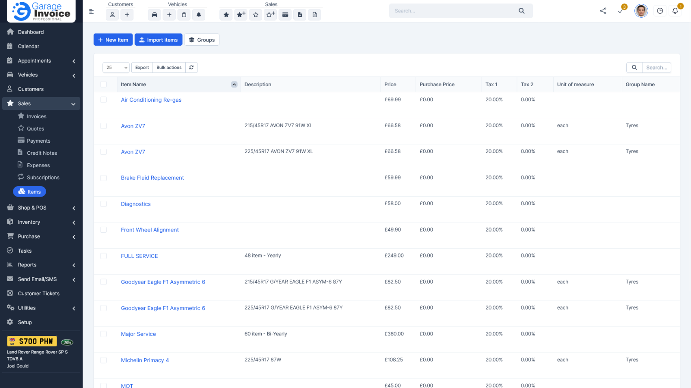This screenshot has height=388, width=691.
Task: Open the share icon in the header
Action: coord(603,11)
